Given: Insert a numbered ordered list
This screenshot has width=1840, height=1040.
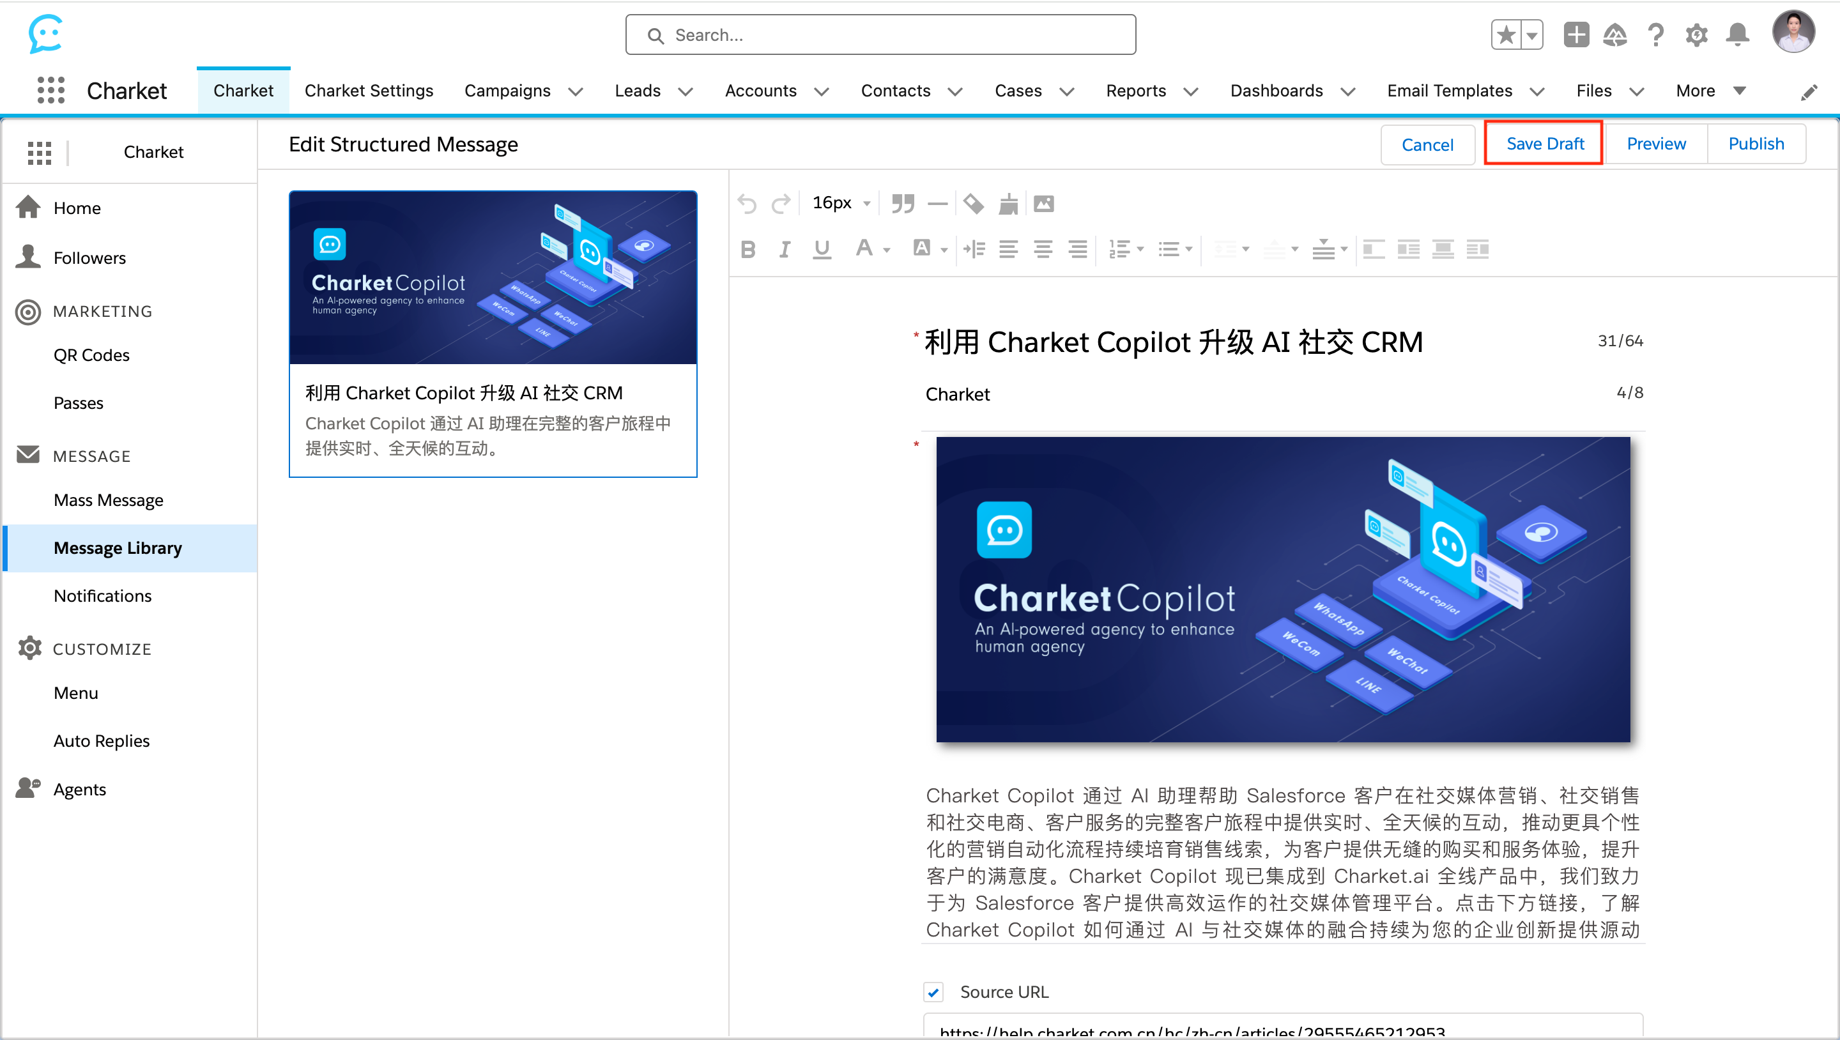Looking at the screenshot, I should [1119, 249].
